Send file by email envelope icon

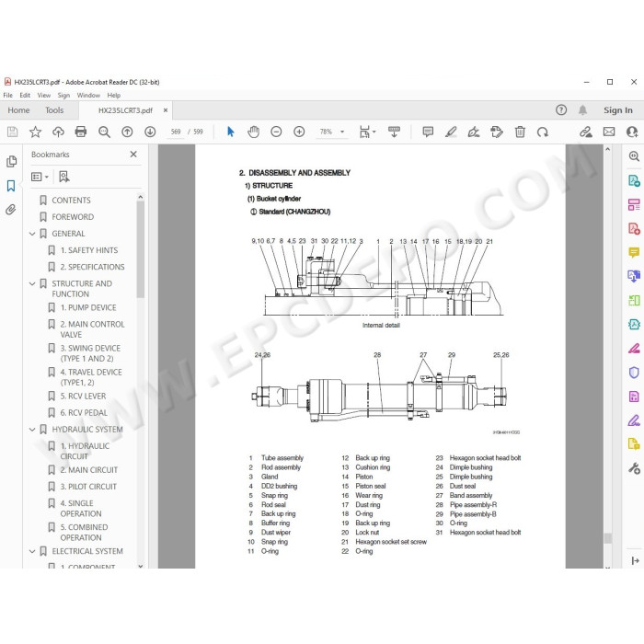tap(609, 132)
